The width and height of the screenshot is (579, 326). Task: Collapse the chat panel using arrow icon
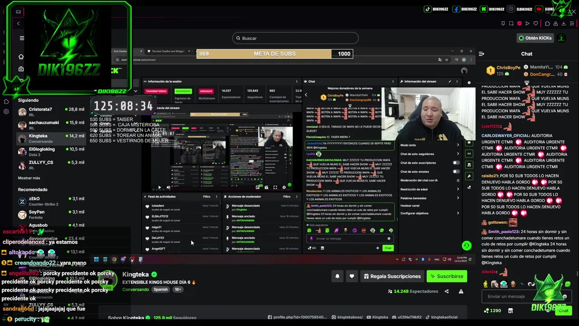point(481,54)
